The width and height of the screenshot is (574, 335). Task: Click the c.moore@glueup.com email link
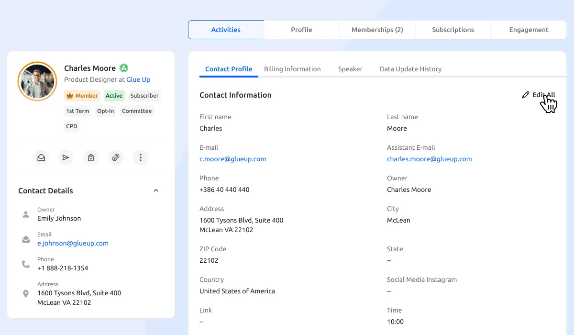pos(232,159)
